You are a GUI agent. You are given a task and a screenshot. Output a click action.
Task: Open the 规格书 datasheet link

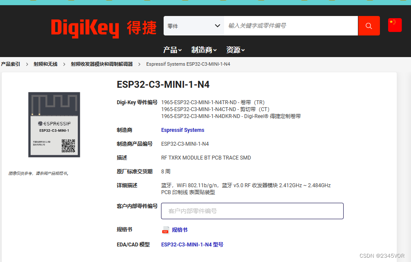click(180, 230)
